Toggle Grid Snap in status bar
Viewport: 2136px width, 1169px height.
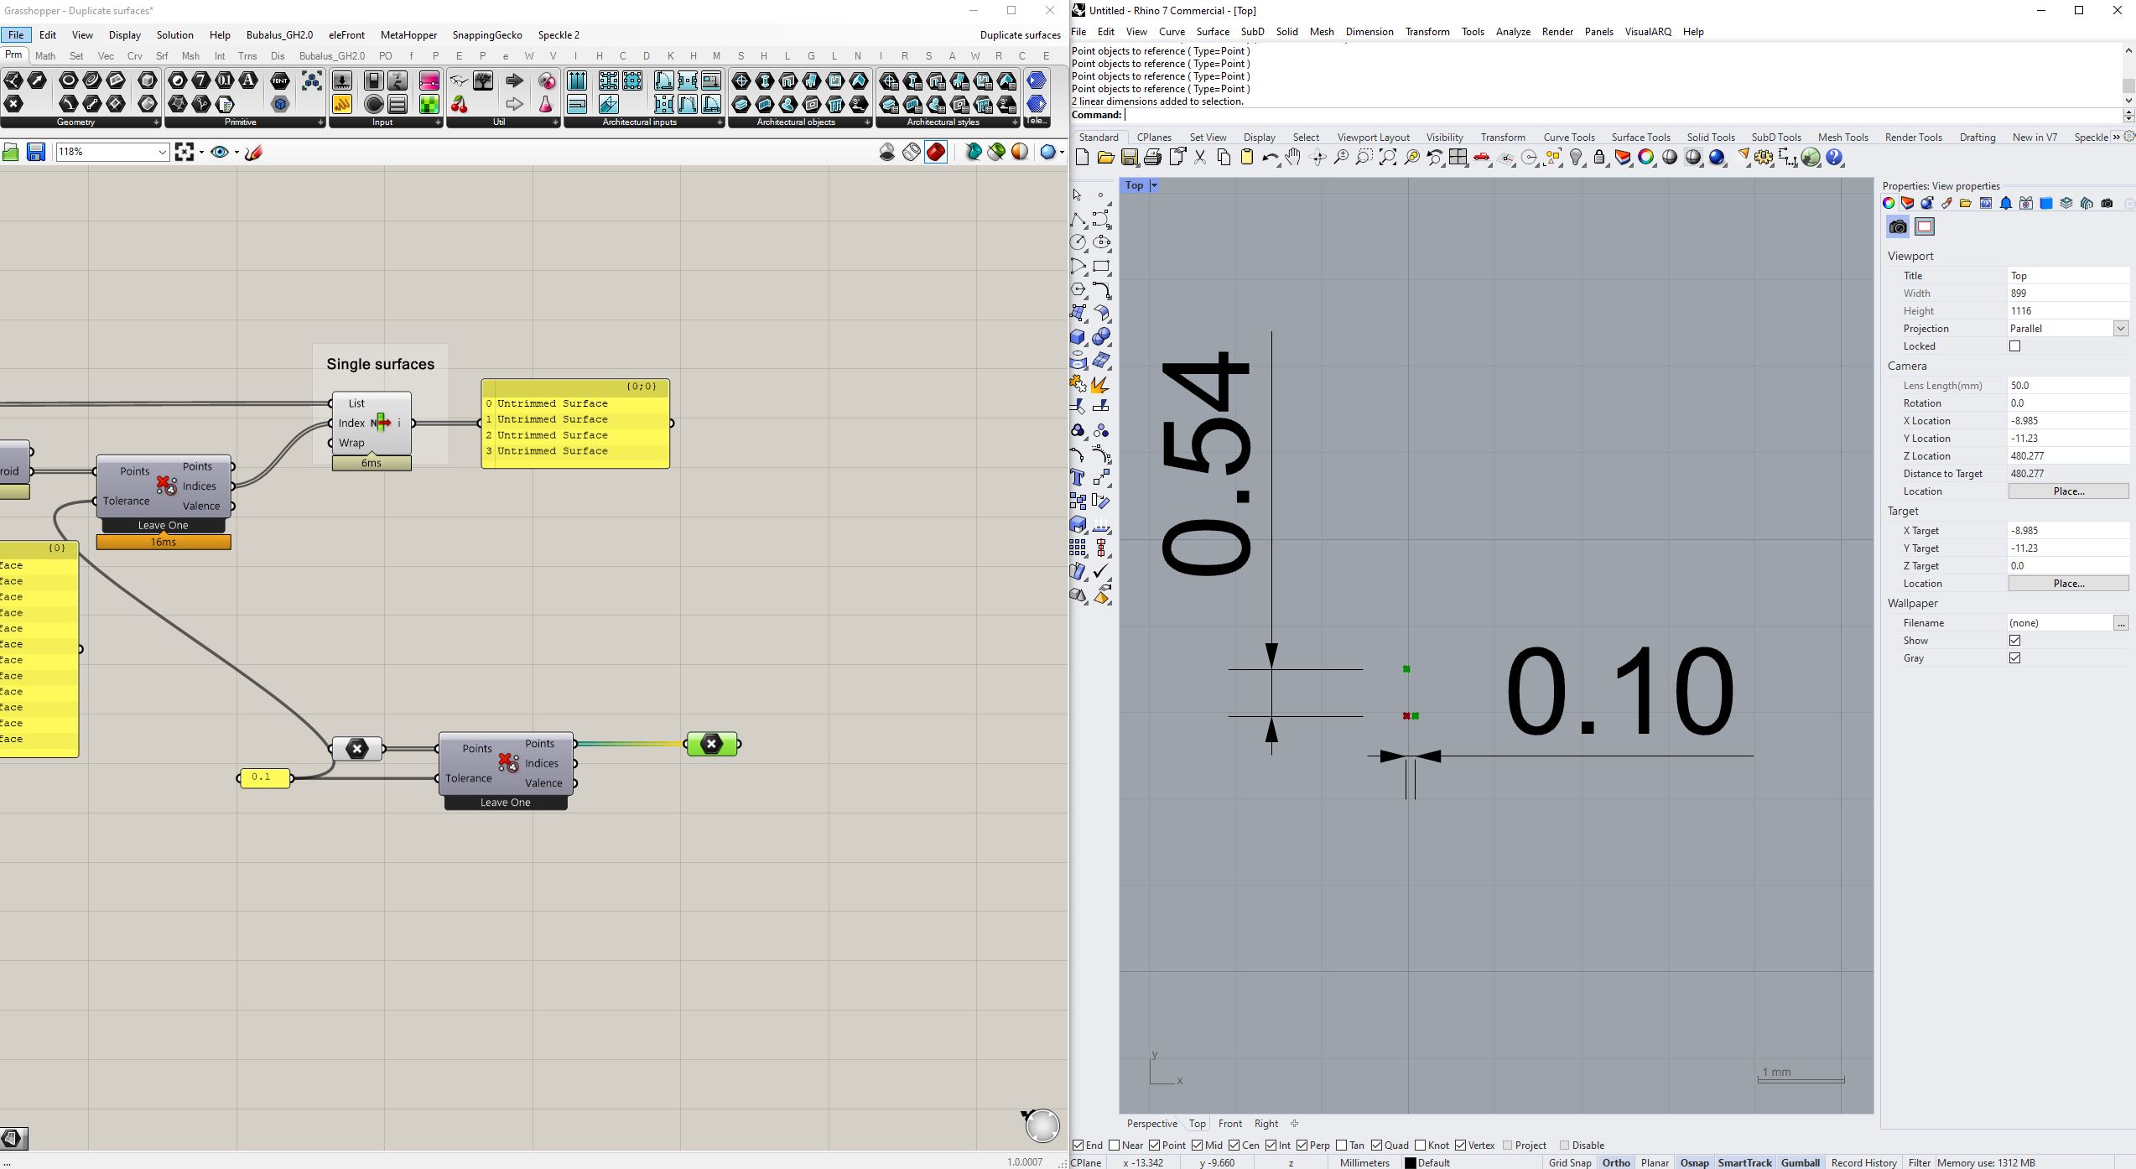(x=1569, y=1162)
